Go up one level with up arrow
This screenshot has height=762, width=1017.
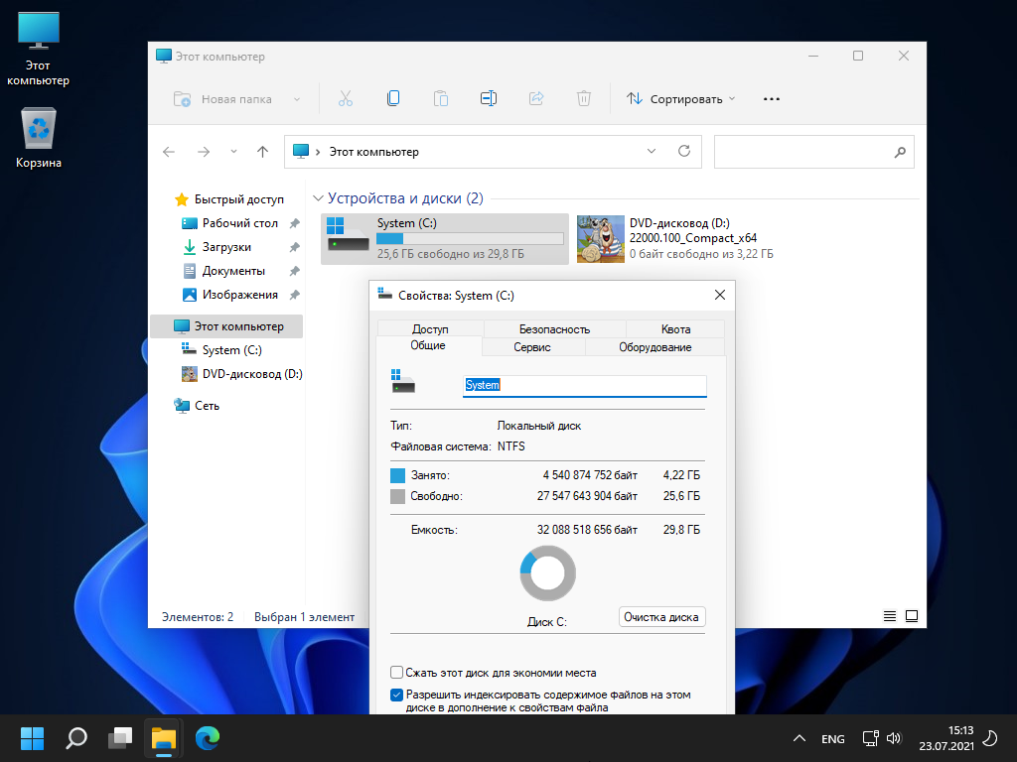(262, 152)
